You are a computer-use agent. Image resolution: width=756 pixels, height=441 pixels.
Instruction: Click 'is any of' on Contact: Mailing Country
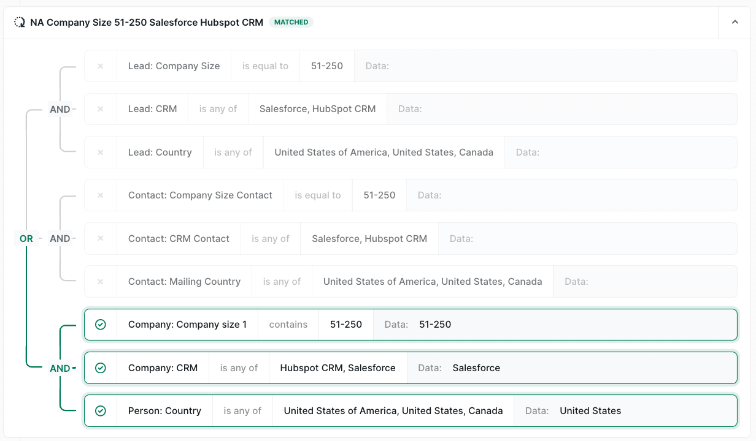[282, 282]
